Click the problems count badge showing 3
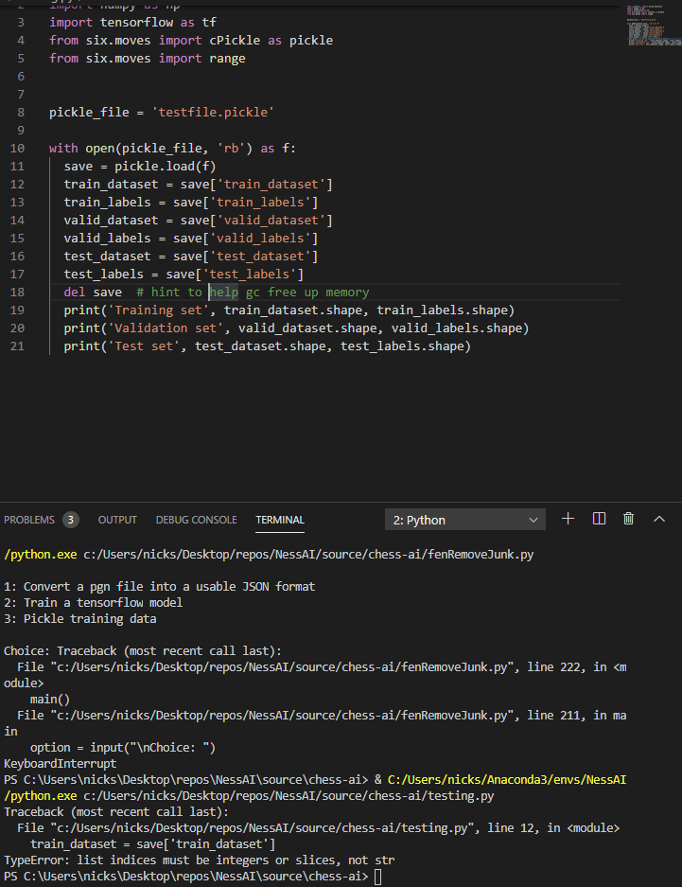The image size is (682, 887). pos(71,520)
